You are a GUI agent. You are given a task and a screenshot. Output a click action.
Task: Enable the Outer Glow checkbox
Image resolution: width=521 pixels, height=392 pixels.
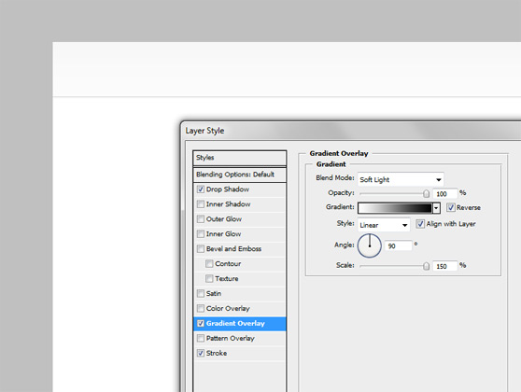pyautogui.click(x=201, y=219)
